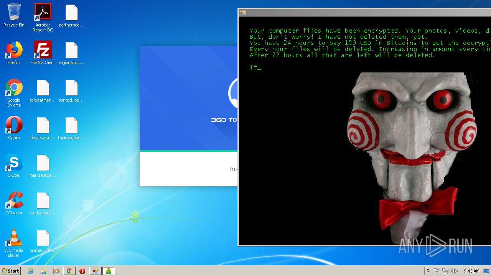
Task: Click the Jigsaw puppet image
Action: [x=412, y=158]
